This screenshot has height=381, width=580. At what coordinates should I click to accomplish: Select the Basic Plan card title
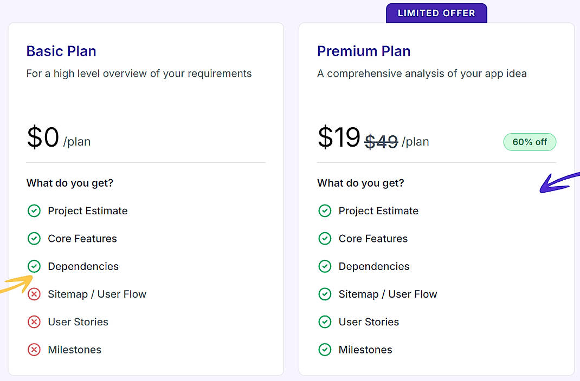pyautogui.click(x=61, y=51)
